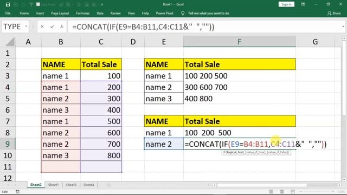Select column header G
347x195 pixels.
pyautogui.click(x=315, y=42)
